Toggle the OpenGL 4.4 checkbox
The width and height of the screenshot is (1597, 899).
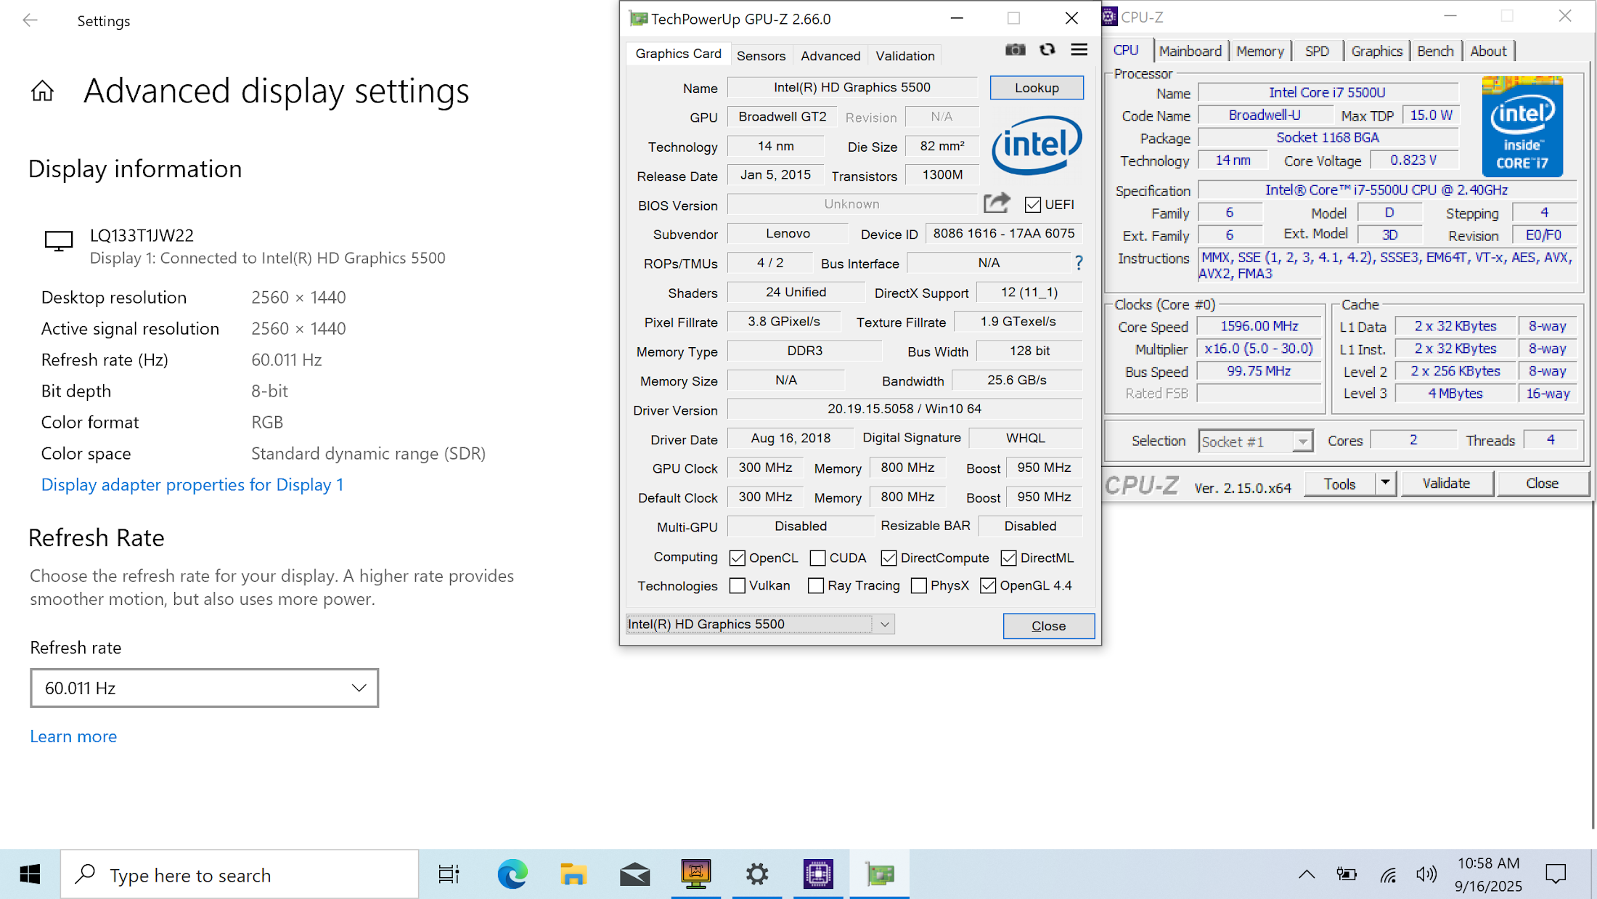coord(988,585)
